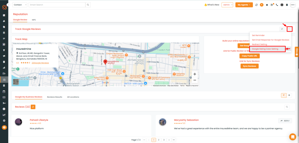299x143 pixels.
Task: Open the 22 Google Reviews link
Action: click(40, 63)
